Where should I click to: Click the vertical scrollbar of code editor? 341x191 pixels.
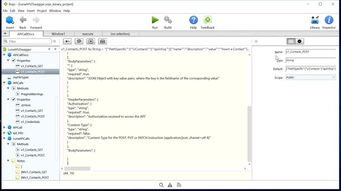pos(249,134)
